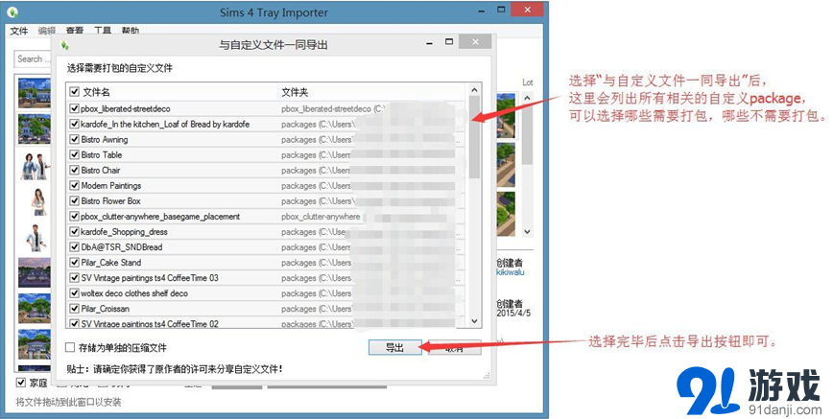Screen dimensions: 833x419
Task: Uncheck the 文件名 select-all header checkbox
Action: pyautogui.click(x=75, y=92)
